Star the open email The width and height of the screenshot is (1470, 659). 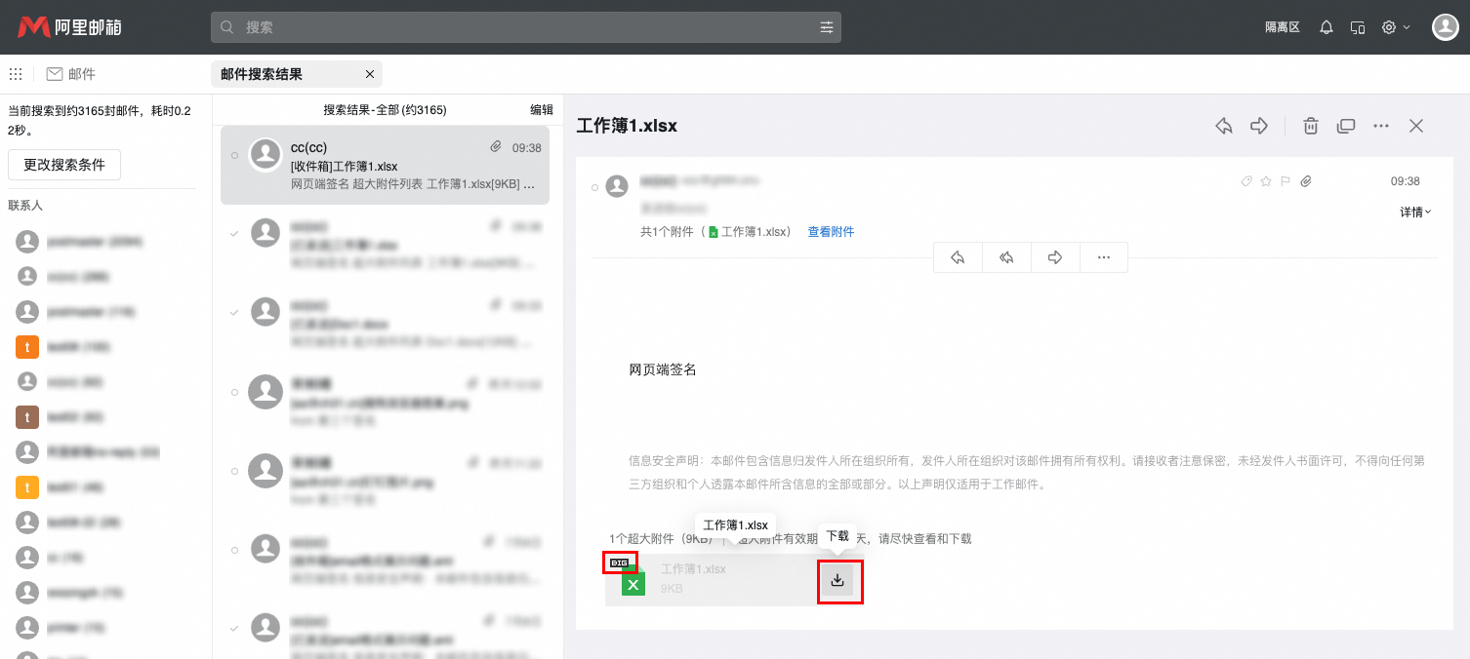click(x=1265, y=180)
